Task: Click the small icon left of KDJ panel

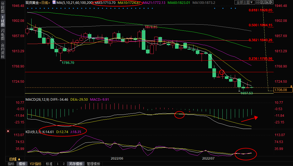Action: 8,131
